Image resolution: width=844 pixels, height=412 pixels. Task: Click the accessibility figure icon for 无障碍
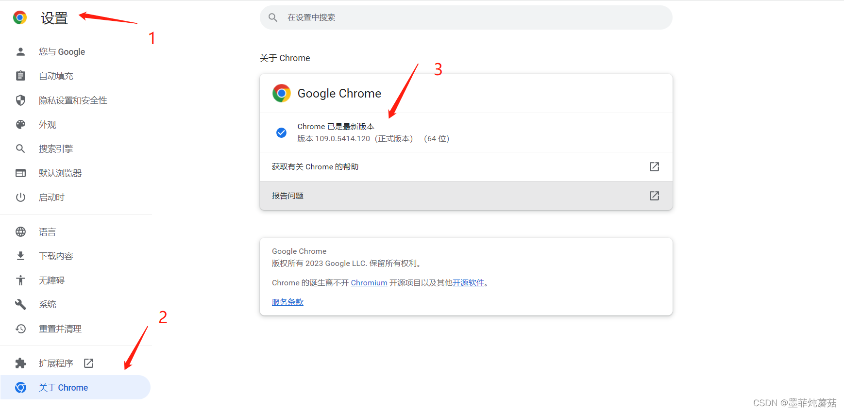pos(20,280)
